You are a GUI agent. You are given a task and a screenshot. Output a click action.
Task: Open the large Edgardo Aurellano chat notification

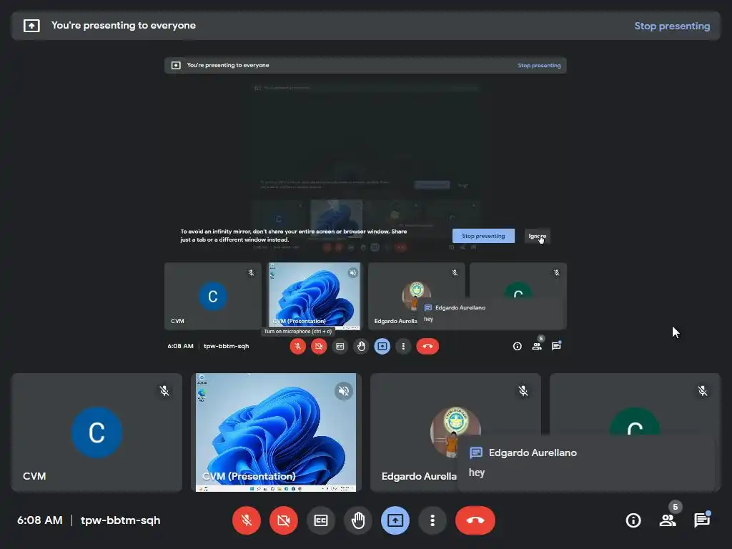(587, 463)
